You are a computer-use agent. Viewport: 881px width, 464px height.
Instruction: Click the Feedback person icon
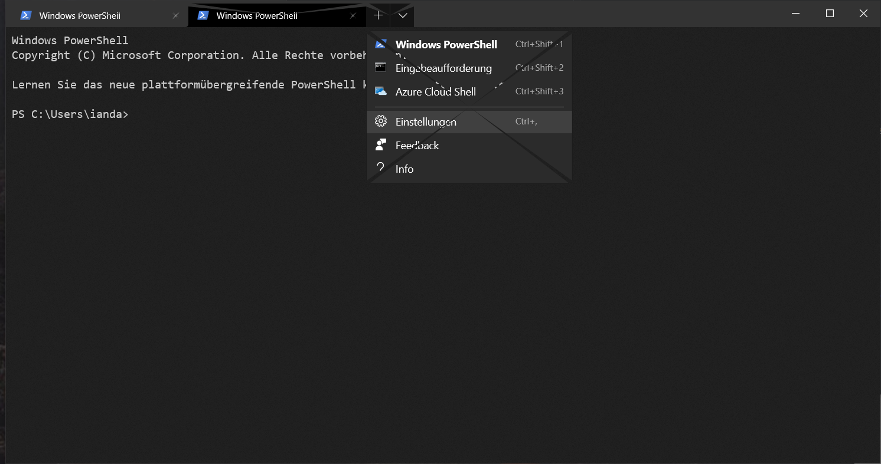click(x=381, y=145)
